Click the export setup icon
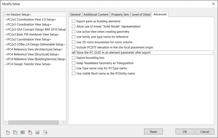 45,132
